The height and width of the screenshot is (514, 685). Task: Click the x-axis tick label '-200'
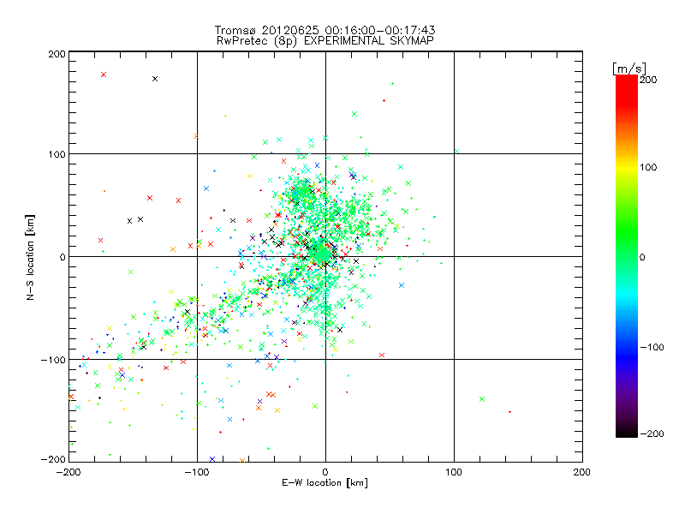68,472
